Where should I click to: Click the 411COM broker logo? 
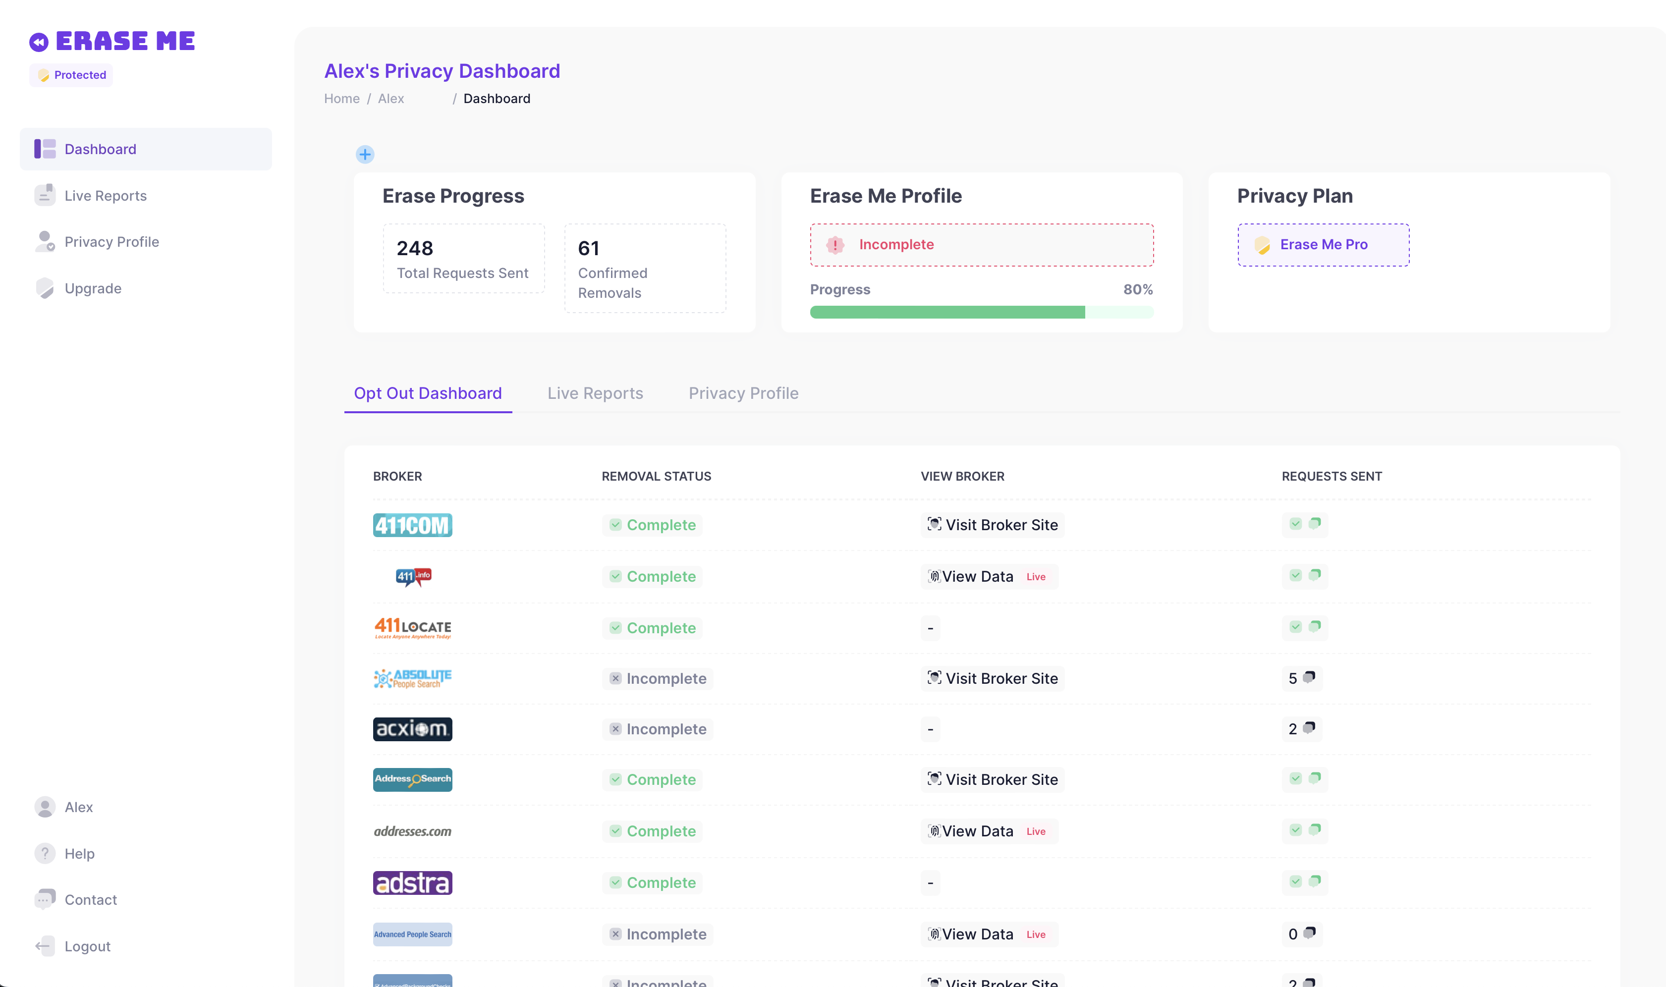[412, 525]
